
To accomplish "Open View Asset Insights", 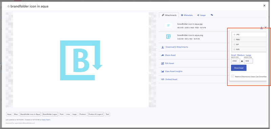I will pos(173,71).
